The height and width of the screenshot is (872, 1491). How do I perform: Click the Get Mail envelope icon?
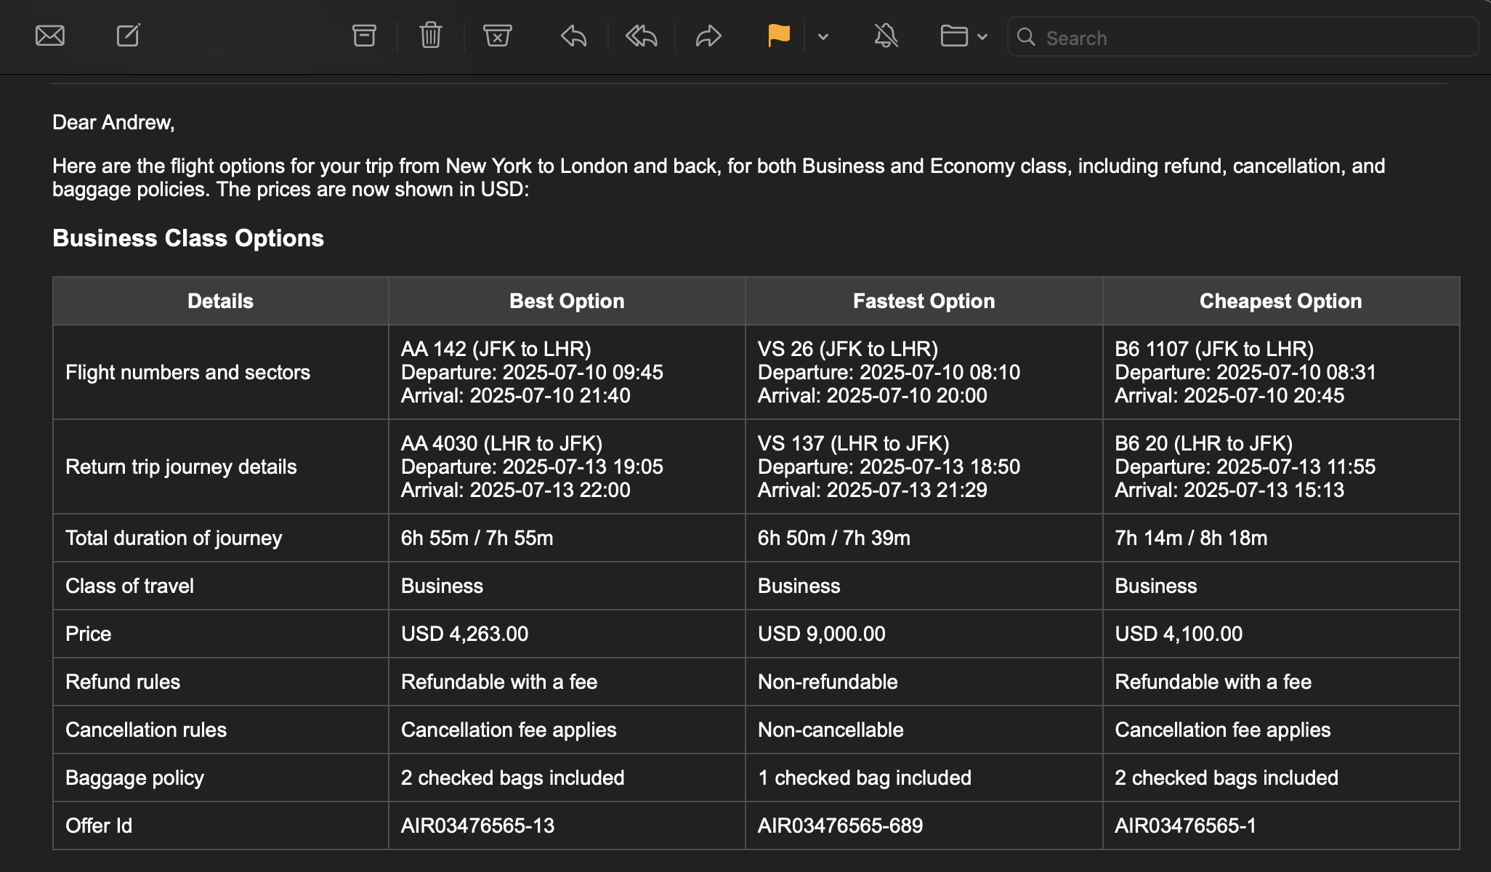(50, 36)
